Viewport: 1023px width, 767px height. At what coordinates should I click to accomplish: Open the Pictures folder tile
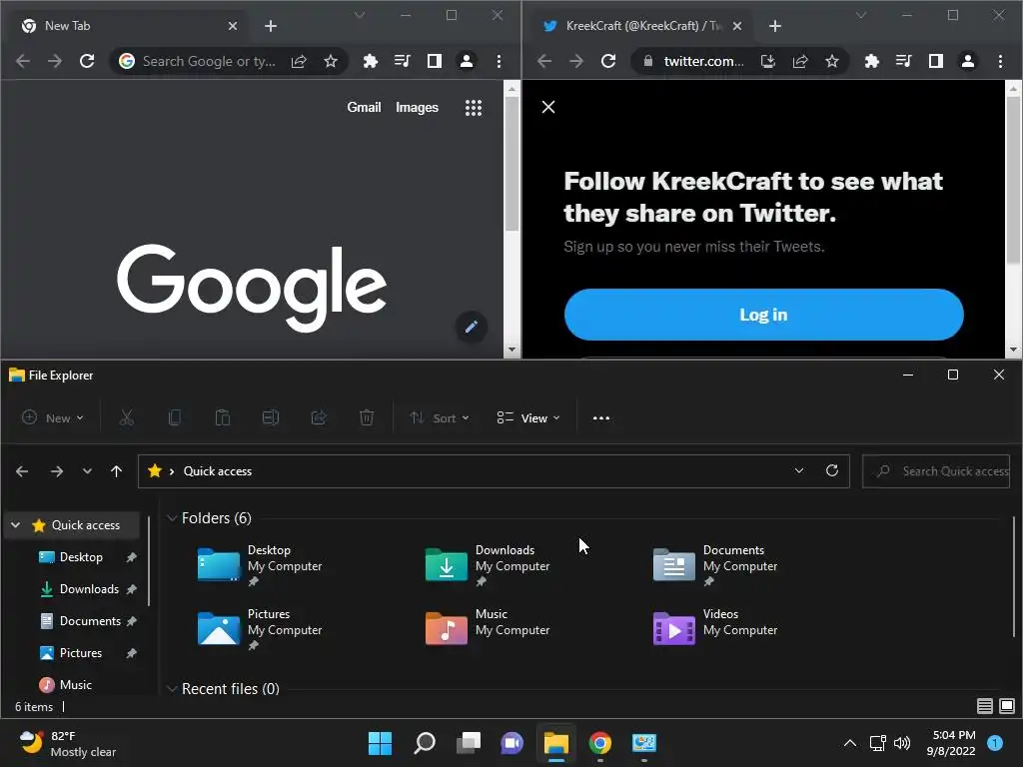[x=260, y=629]
